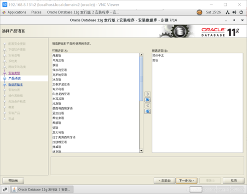Select 孟加拉语 in available languages
Image resolution: width=247 pixels, height=194 pixels.
(96, 113)
